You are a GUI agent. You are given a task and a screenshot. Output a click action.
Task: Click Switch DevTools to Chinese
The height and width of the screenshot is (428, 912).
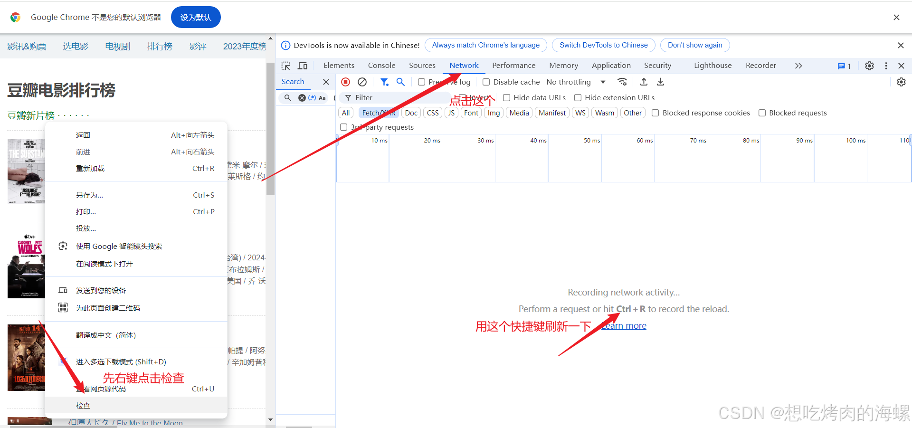coord(603,45)
